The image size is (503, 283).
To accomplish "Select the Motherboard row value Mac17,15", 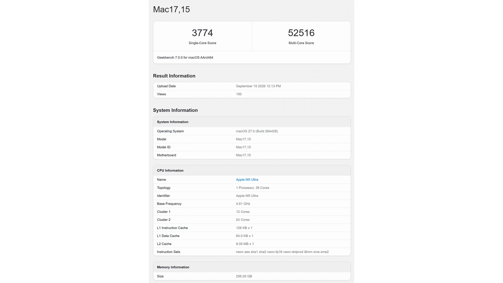I will pyautogui.click(x=243, y=155).
